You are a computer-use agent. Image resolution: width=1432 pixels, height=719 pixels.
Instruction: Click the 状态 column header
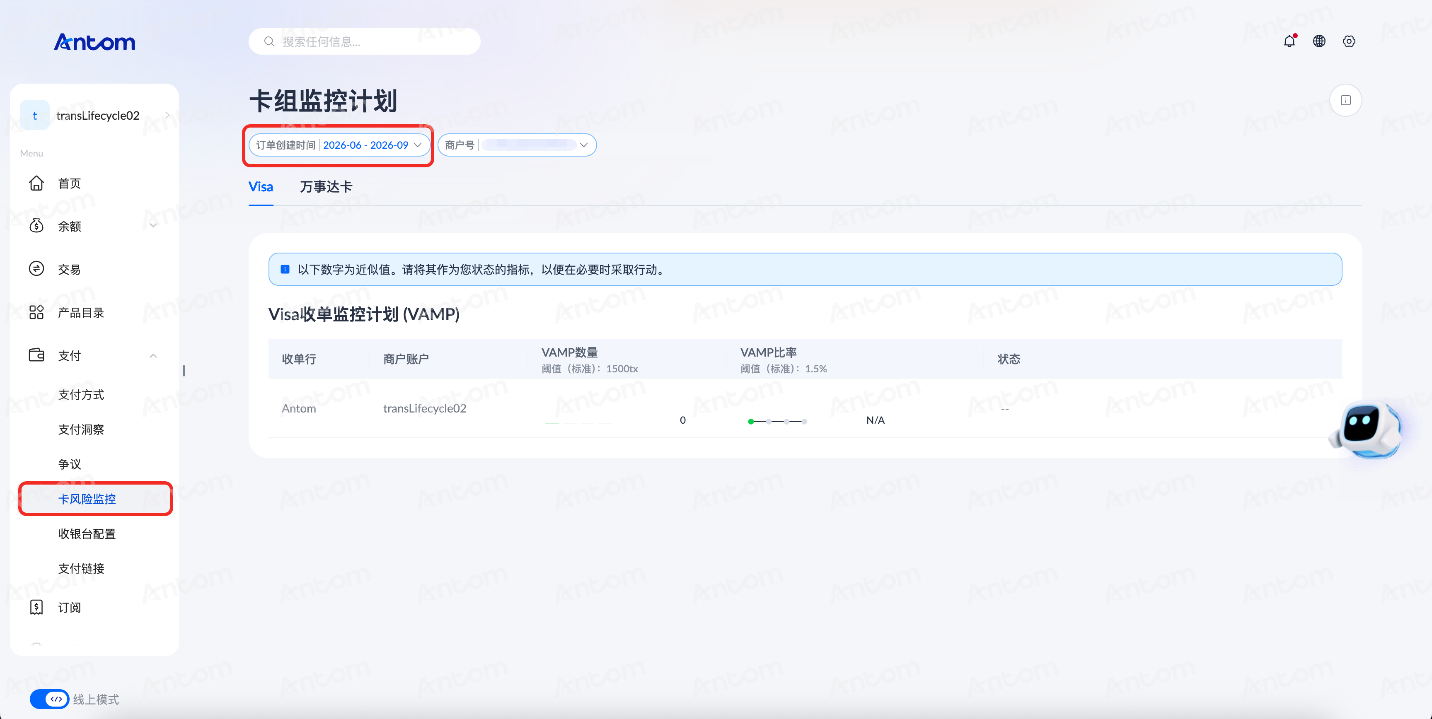point(1009,359)
